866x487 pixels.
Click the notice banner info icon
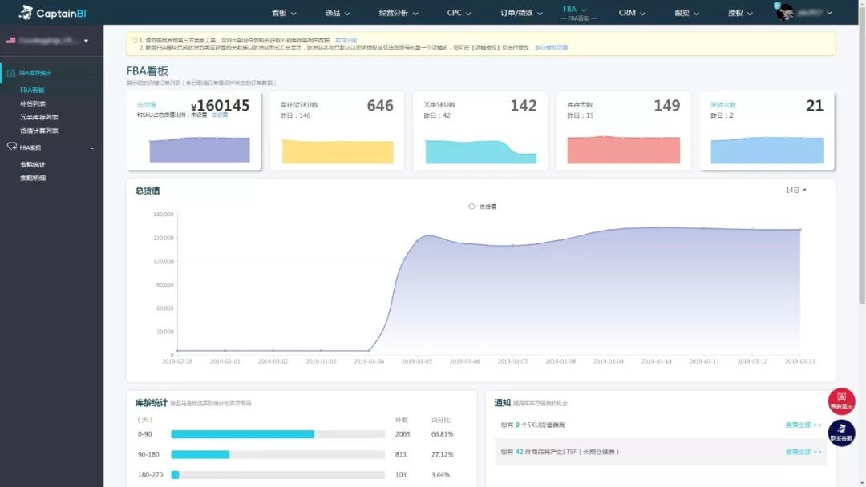click(x=134, y=40)
